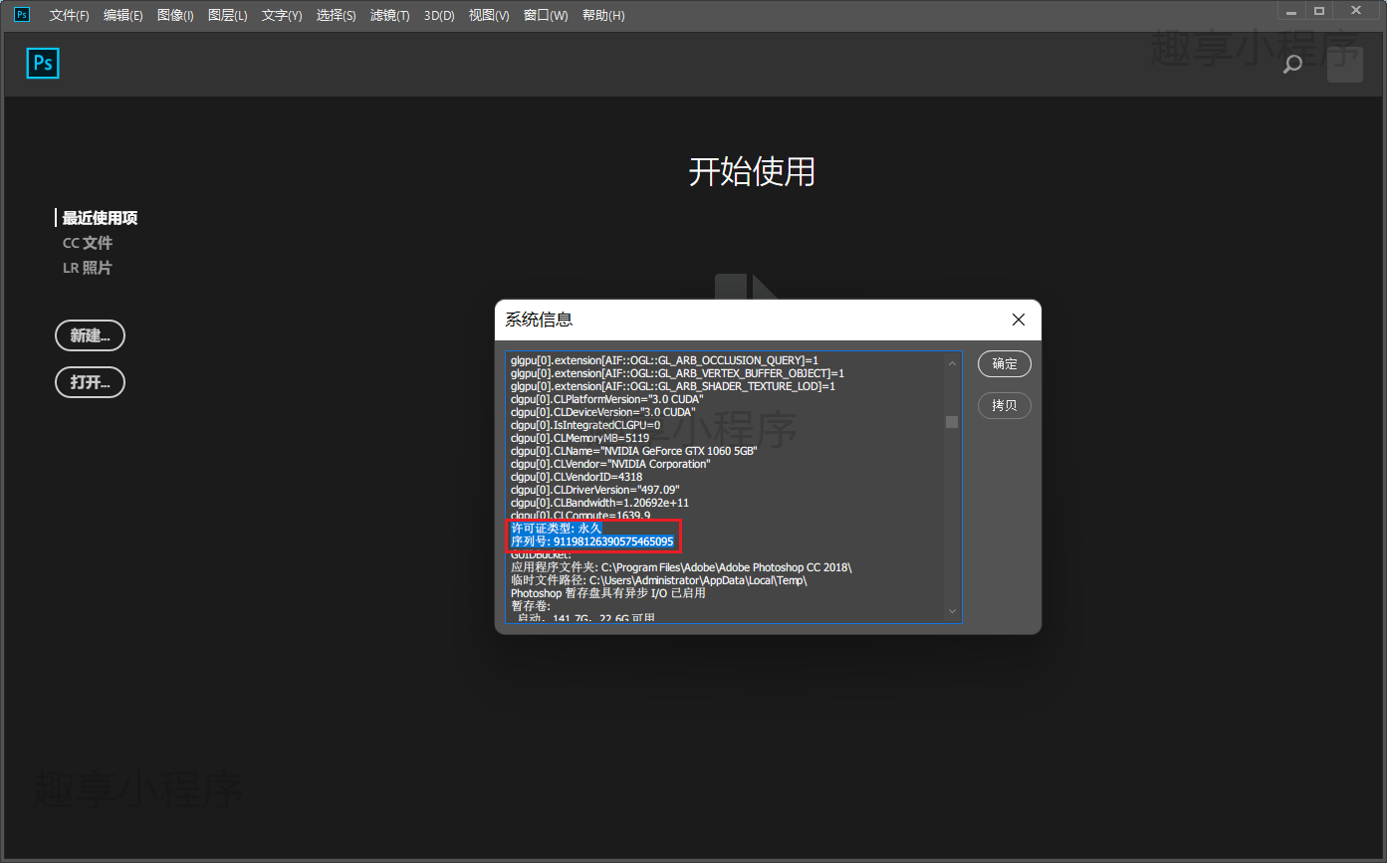Click the CLVendorID=4318 line
The height and width of the screenshot is (863, 1387).
(577, 477)
